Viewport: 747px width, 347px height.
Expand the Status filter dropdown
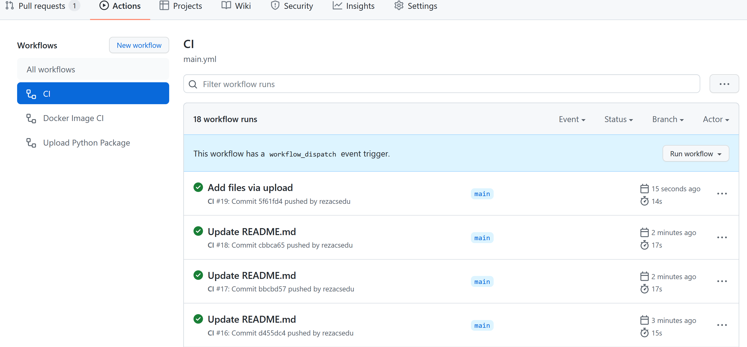pyautogui.click(x=618, y=119)
